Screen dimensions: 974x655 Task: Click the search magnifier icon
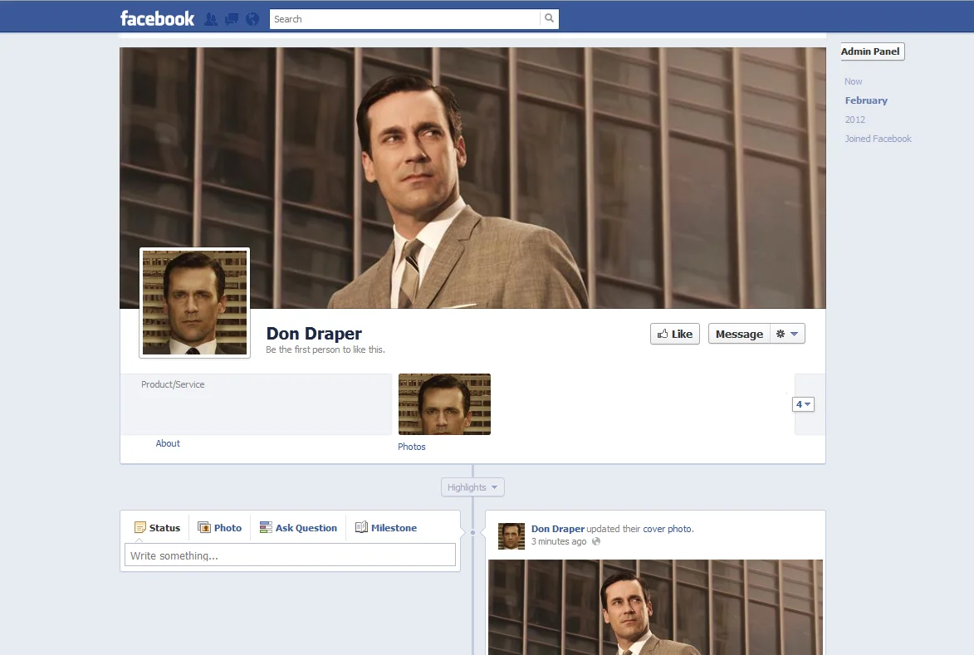(x=549, y=17)
